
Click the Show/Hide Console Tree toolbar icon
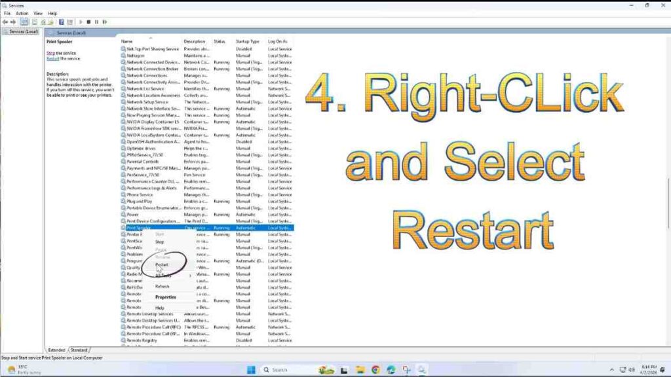pos(24,22)
